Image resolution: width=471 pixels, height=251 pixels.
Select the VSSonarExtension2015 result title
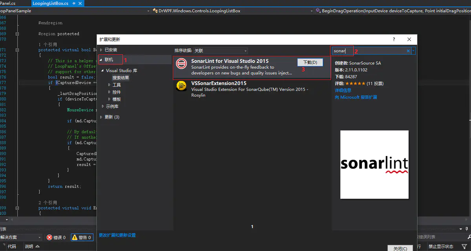[x=219, y=83]
